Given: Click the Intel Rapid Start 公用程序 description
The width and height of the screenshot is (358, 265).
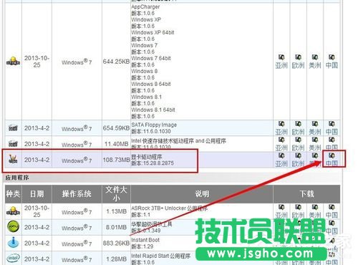Looking at the screenshot, I should 160,256.
